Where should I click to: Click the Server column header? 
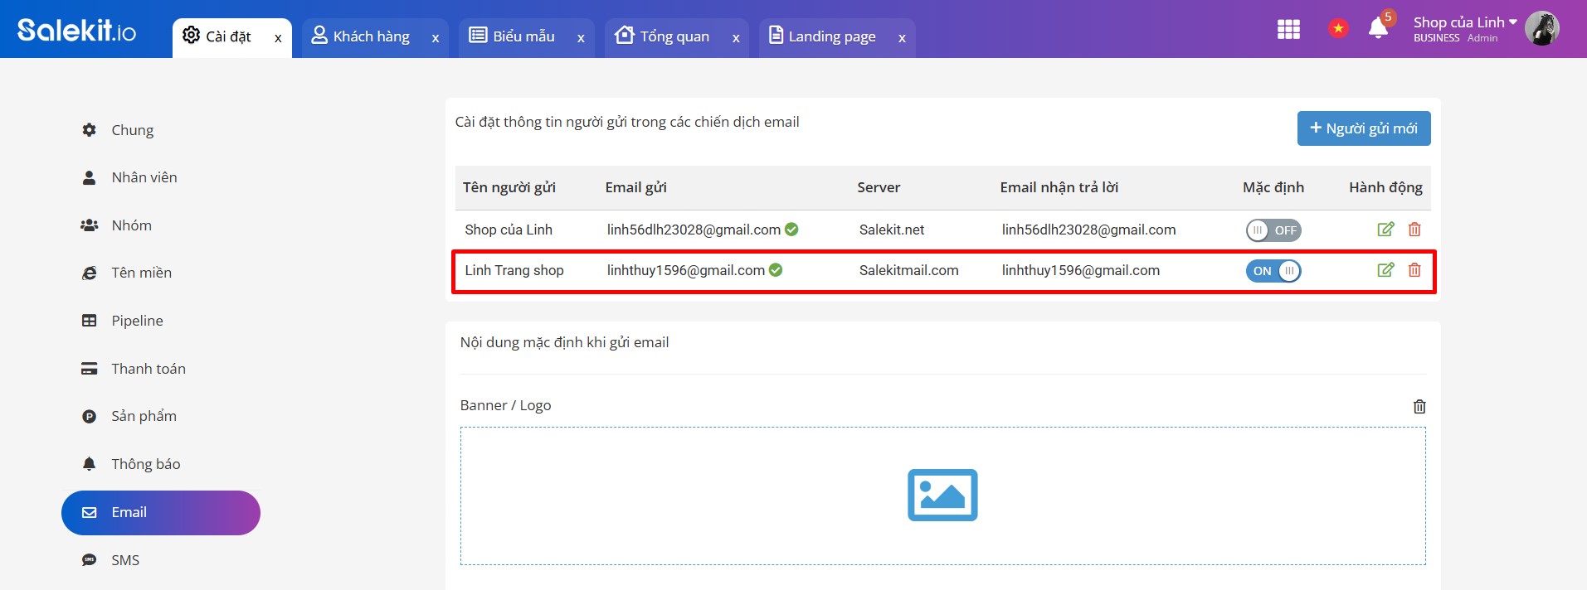(x=879, y=187)
